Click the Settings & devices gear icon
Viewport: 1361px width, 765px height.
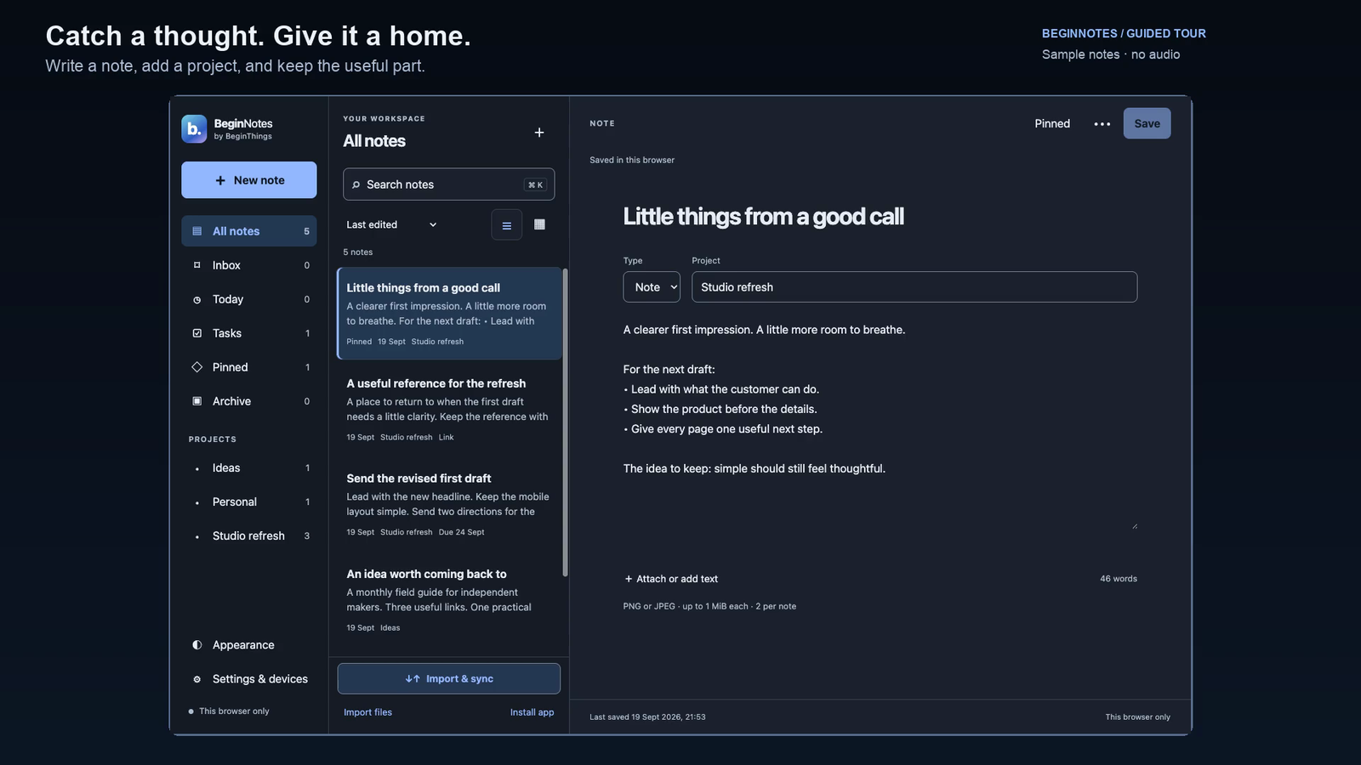pyautogui.click(x=197, y=679)
